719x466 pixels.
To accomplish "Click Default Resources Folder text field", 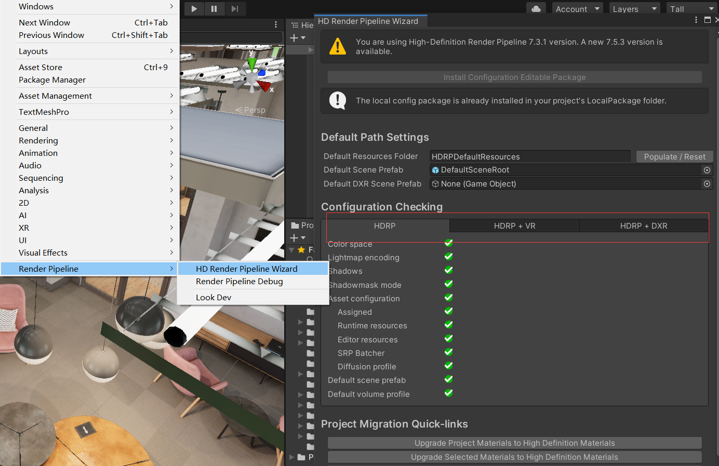I will (x=530, y=156).
